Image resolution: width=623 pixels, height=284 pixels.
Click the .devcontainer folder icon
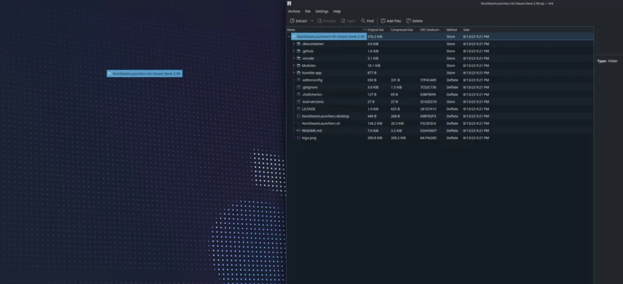coord(298,44)
